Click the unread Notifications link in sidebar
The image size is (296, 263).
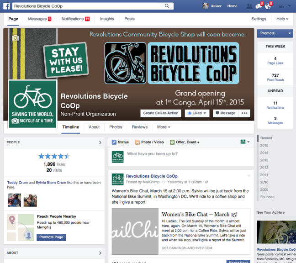[x=275, y=108]
